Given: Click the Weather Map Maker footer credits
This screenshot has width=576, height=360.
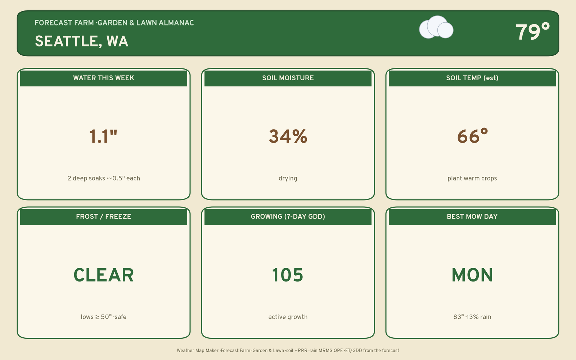Looking at the screenshot, I should (x=288, y=350).
